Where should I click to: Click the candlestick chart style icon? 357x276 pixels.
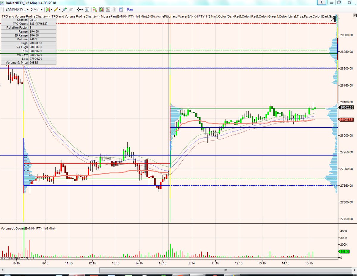[47, 9]
